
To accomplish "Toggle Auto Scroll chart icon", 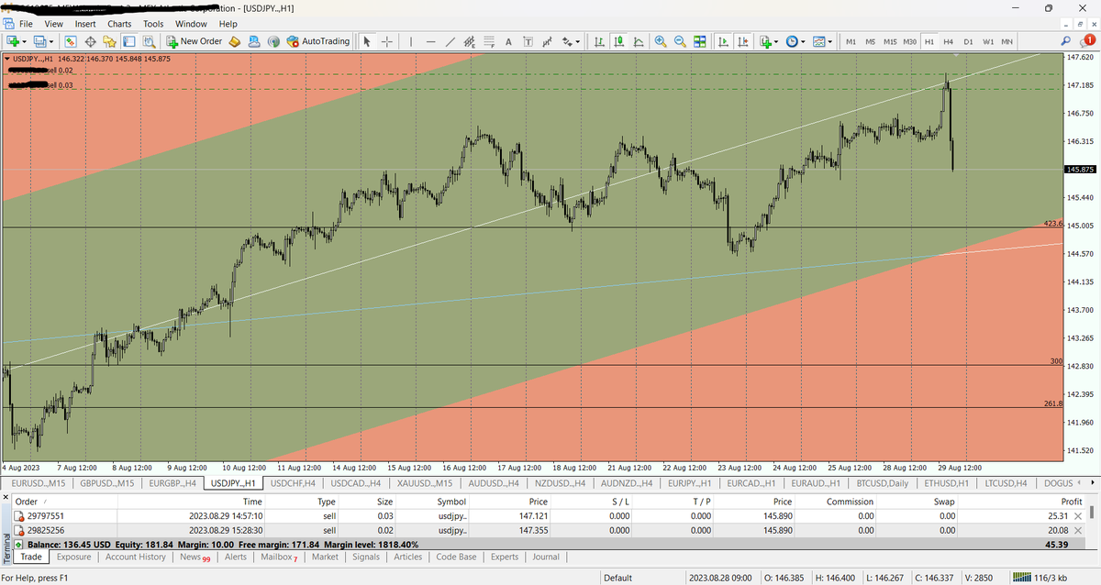I will coord(723,41).
